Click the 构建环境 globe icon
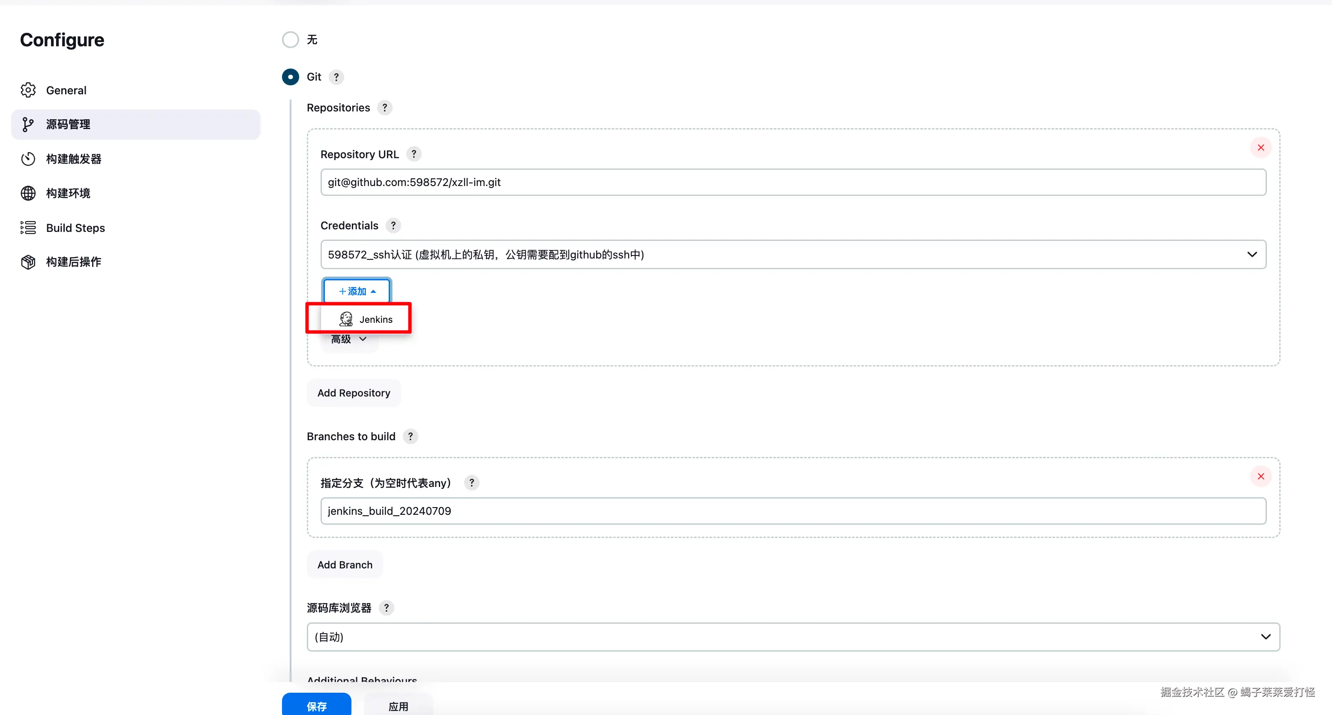1332x715 pixels. tap(28, 193)
